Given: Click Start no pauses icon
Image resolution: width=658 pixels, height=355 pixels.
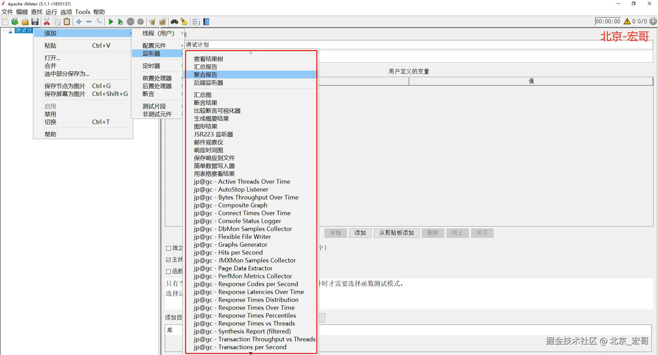Looking at the screenshot, I should [120, 22].
